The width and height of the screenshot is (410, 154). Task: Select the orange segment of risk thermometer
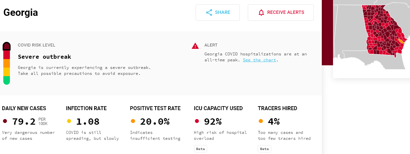point(7,63)
